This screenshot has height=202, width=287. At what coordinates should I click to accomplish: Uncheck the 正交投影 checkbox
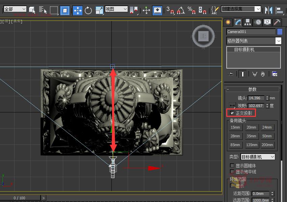(232, 113)
